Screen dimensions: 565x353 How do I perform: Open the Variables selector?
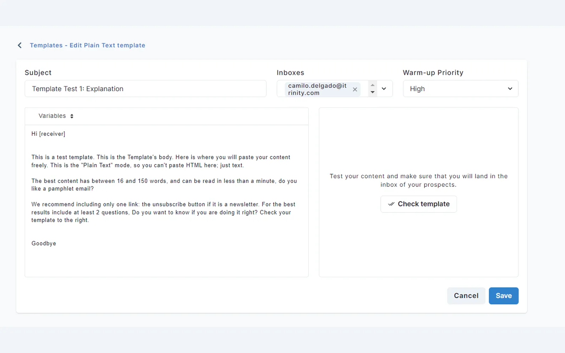(56, 116)
